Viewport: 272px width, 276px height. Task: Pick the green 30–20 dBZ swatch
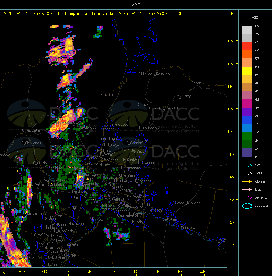point(247,136)
